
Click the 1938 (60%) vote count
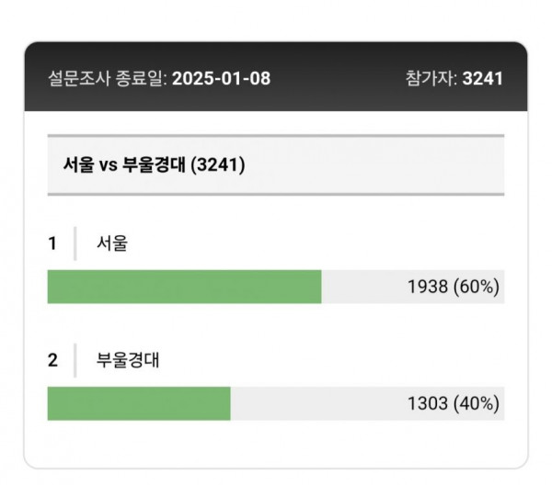click(x=454, y=287)
